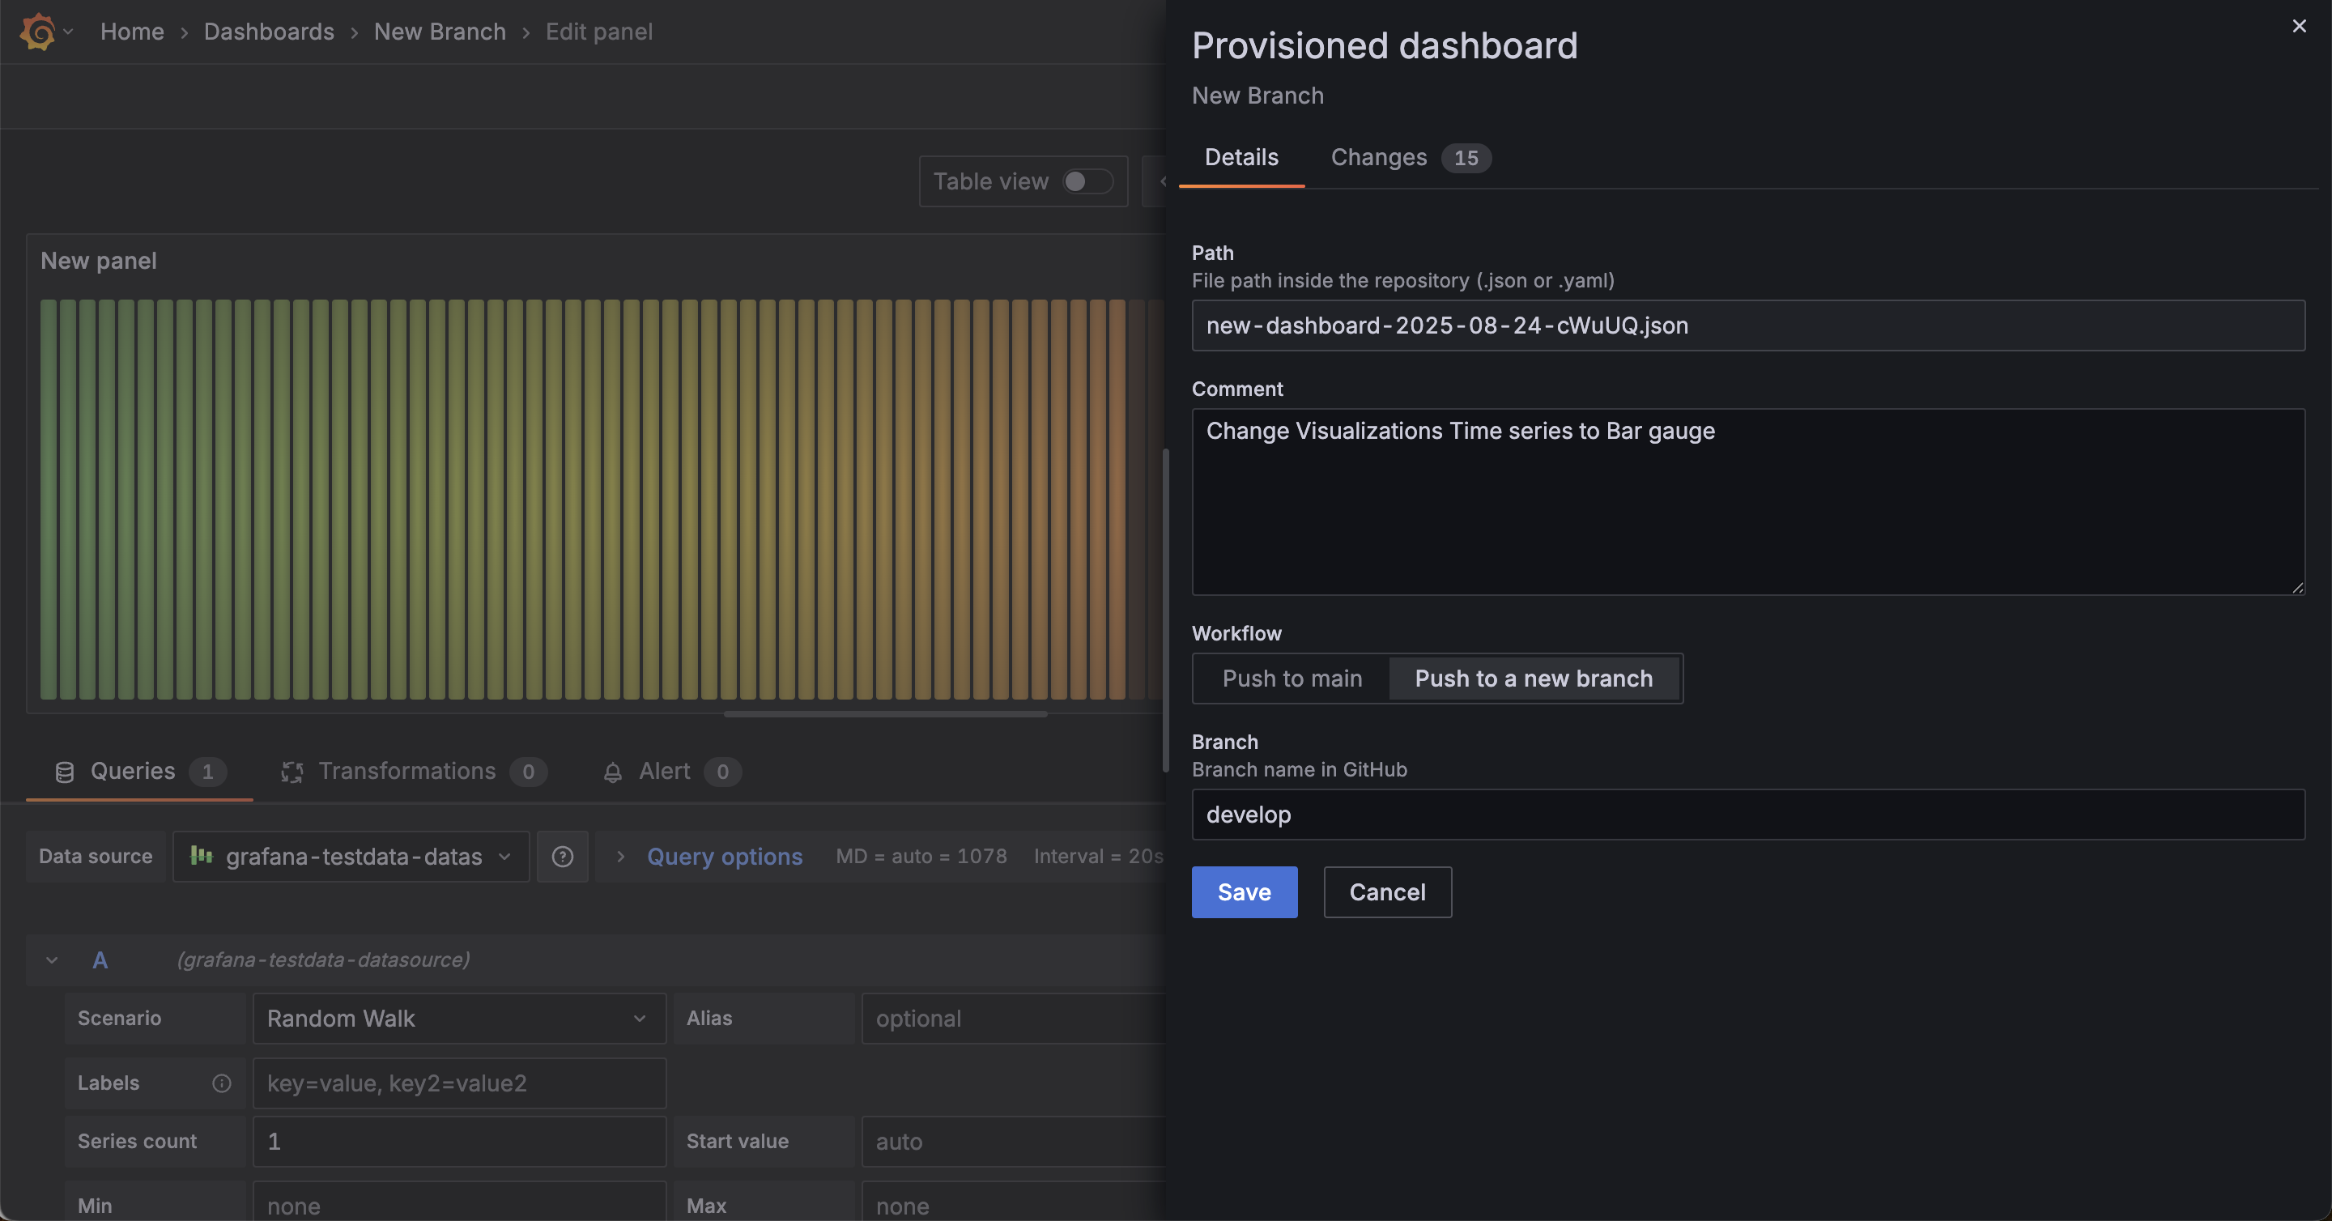
Task: Click into the Comment text area
Action: [x=1748, y=502]
